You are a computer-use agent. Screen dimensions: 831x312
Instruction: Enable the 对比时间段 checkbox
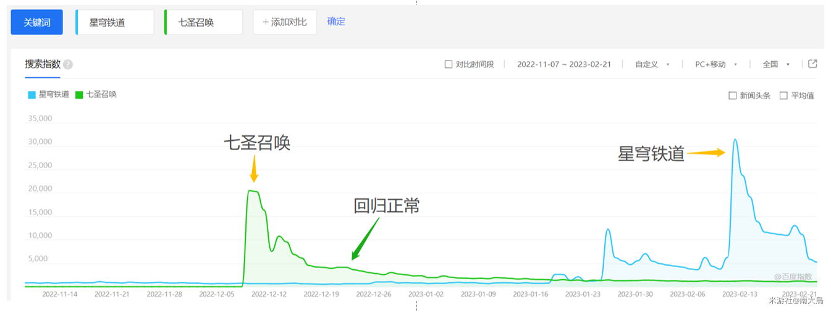[449, 64]
